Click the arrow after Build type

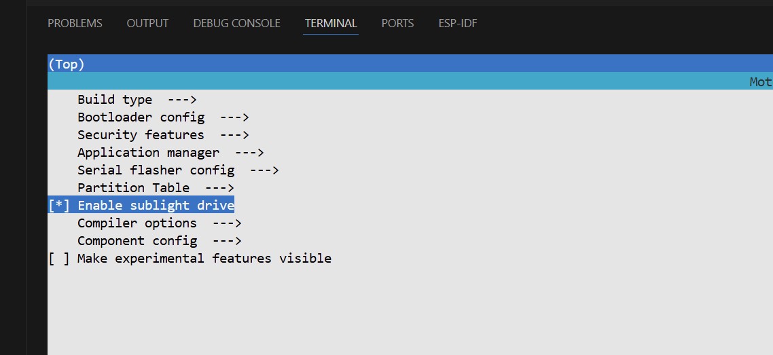181,100
